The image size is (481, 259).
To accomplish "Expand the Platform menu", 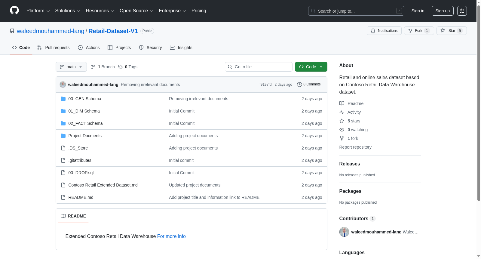I will (38, 11).
